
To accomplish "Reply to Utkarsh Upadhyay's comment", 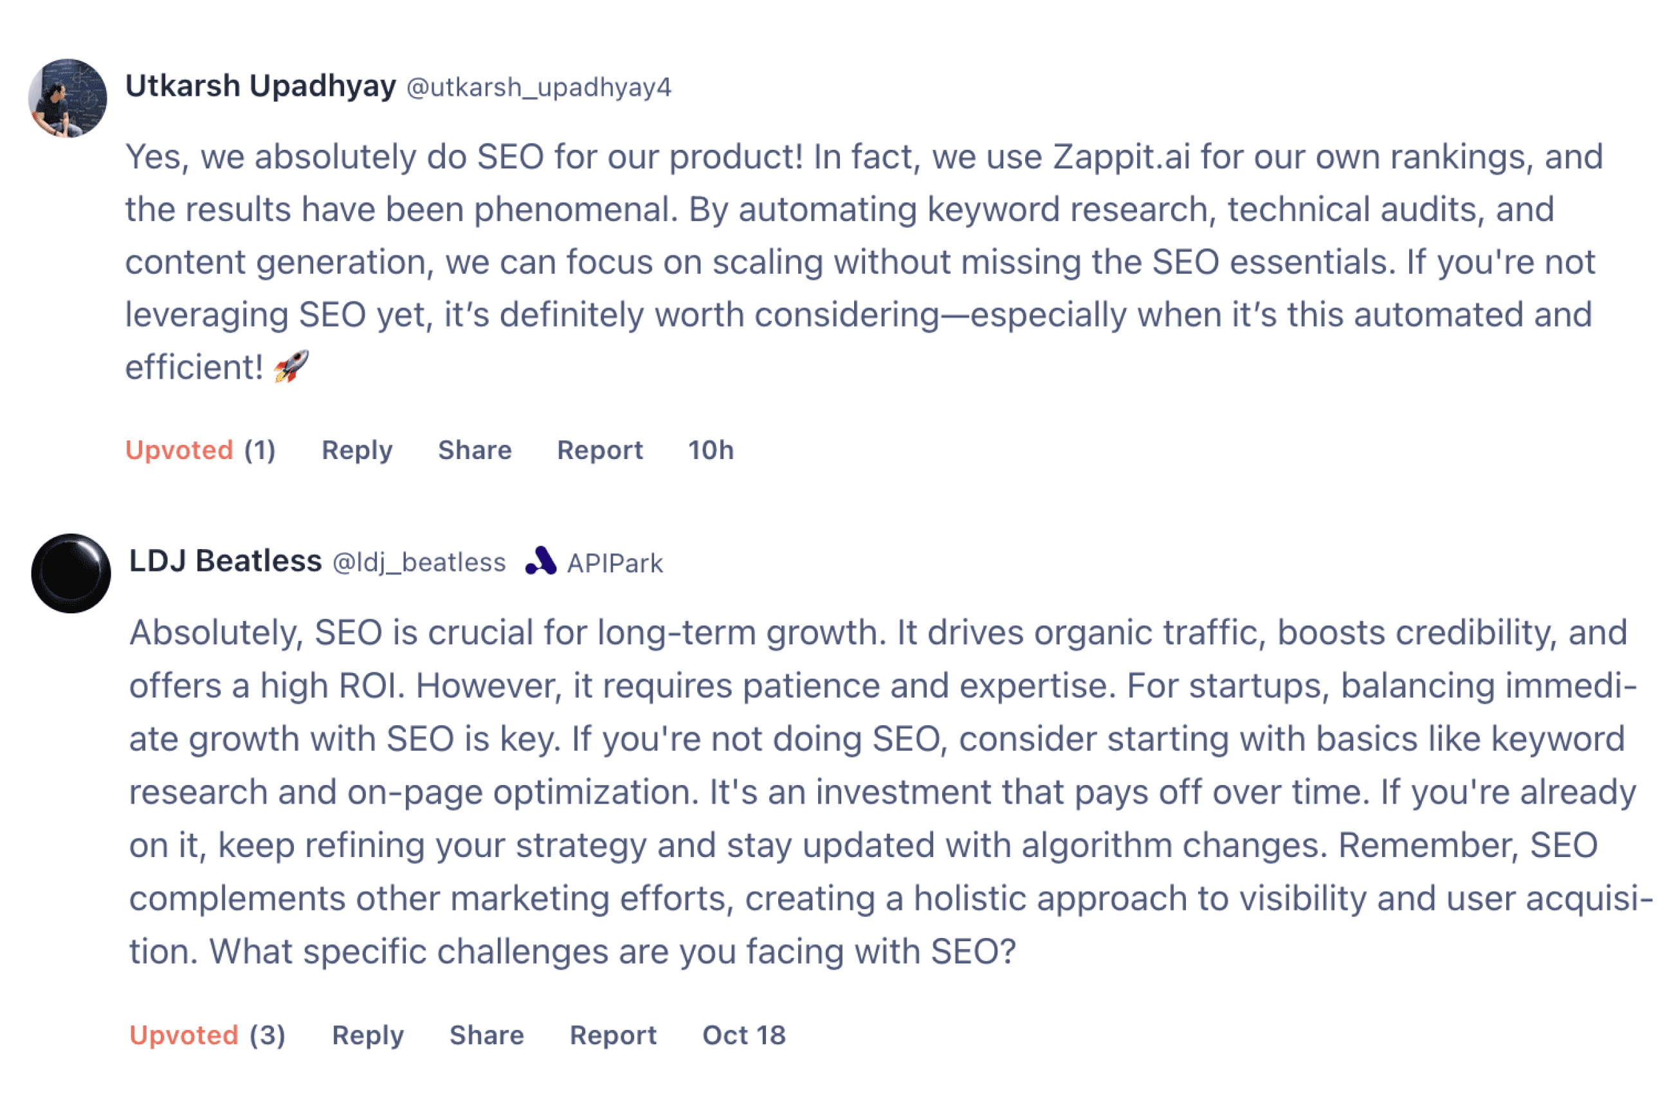I will tap(356, 450).
